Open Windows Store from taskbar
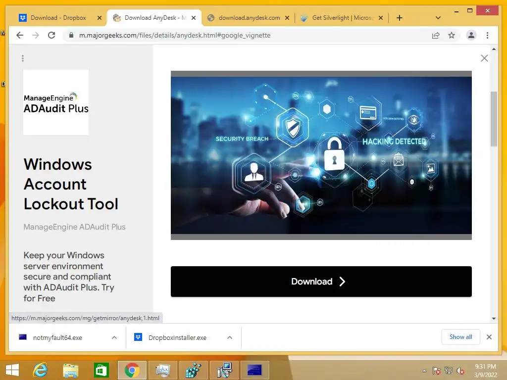The image size is (507, 380). tap(101, 370)
